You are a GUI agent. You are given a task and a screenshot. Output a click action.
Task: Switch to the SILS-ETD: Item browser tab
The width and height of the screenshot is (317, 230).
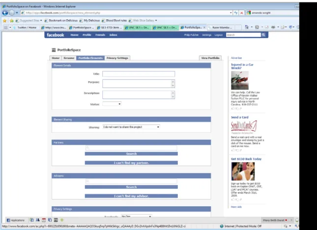pos(110,28)
